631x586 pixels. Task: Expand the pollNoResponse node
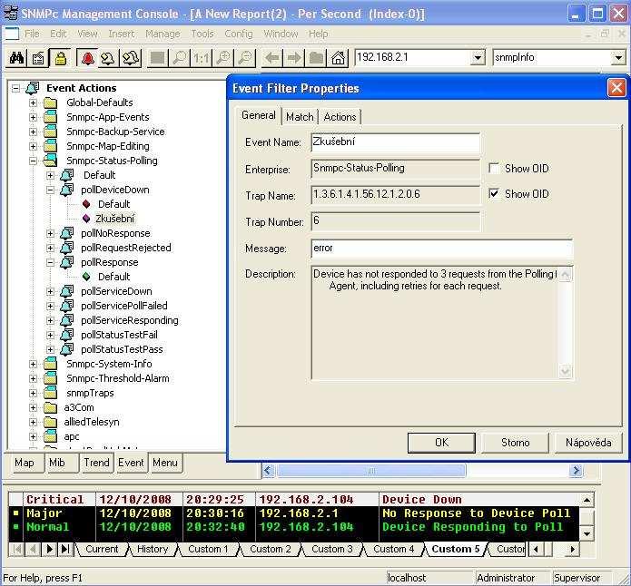pos(50,233)
